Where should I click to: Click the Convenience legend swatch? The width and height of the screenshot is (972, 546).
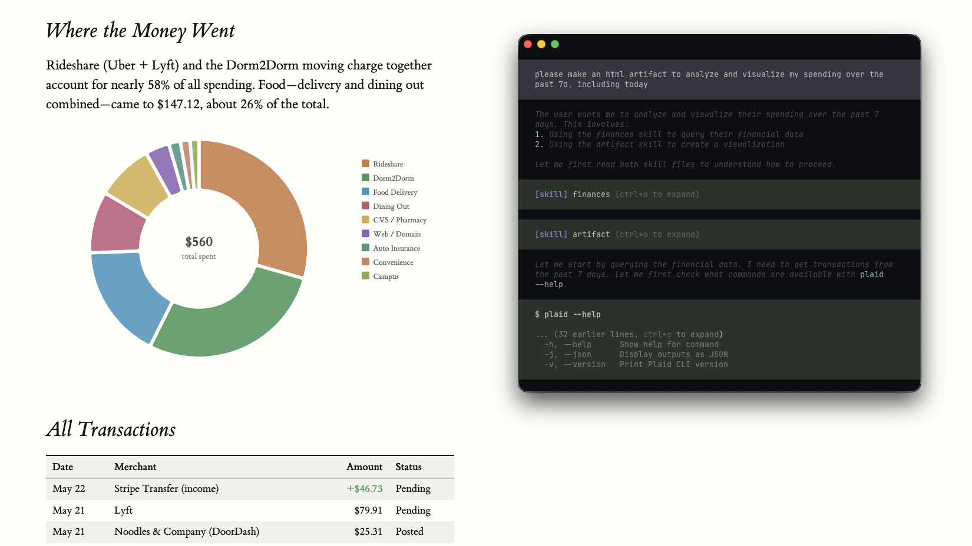tap(365, 262)
